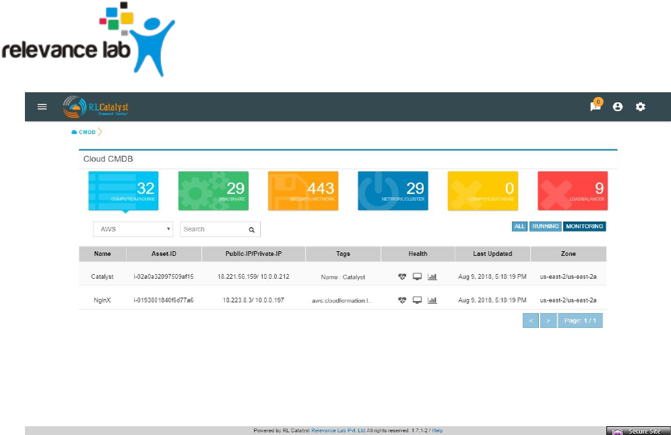Viewport: 671px width, 435px height.
Task: Click the aws:cloudformation tag
Action: [342, 301]
